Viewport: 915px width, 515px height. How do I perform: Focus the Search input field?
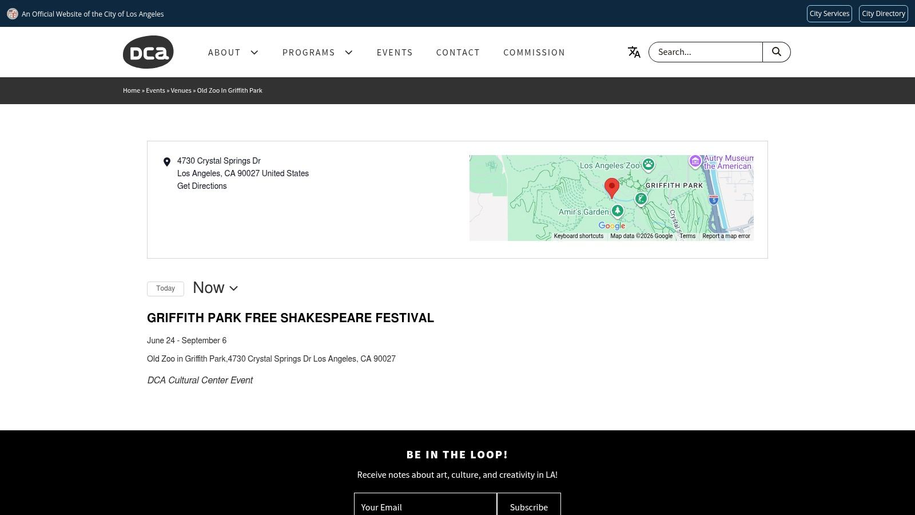click(706, 52)
